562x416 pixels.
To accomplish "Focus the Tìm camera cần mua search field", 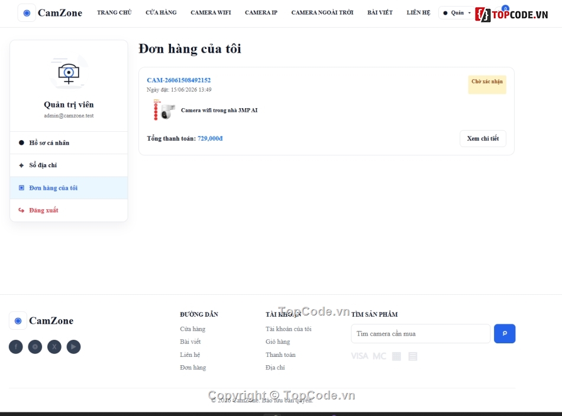I will (x=421, y=334).
